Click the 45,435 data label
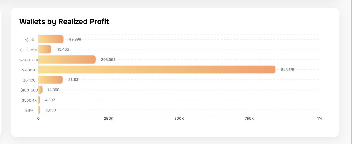The height and width of the screenshot is (144, 352). [x=63, y=49]
